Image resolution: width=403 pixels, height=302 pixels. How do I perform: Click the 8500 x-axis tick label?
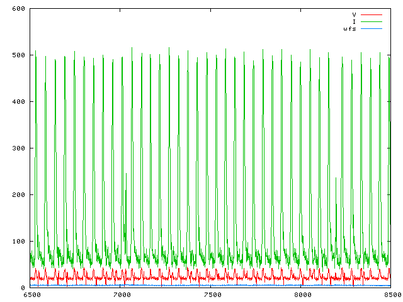click(392, 294)
